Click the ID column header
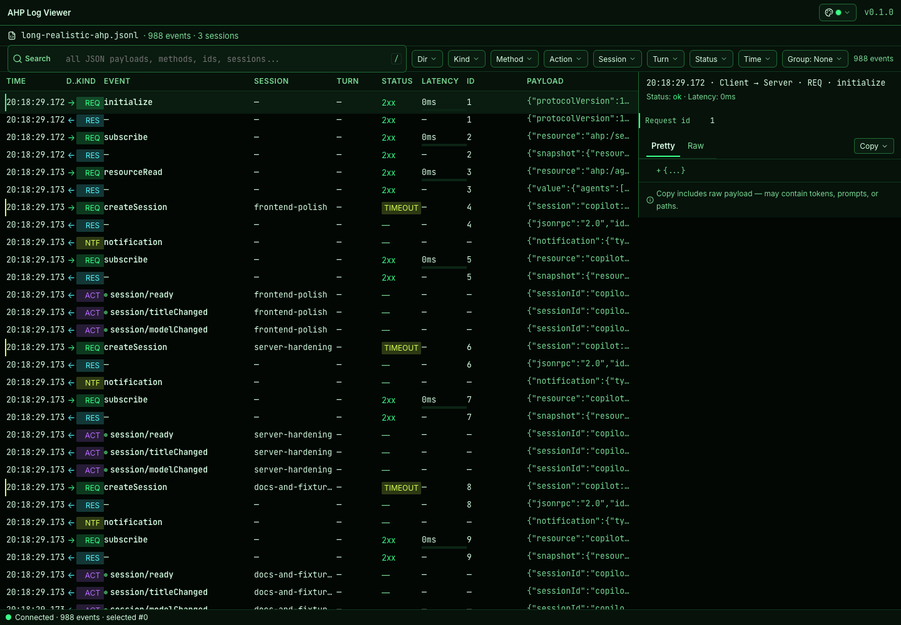The height and width of the screenshot is (625, 901). click(x=471, y=81)
